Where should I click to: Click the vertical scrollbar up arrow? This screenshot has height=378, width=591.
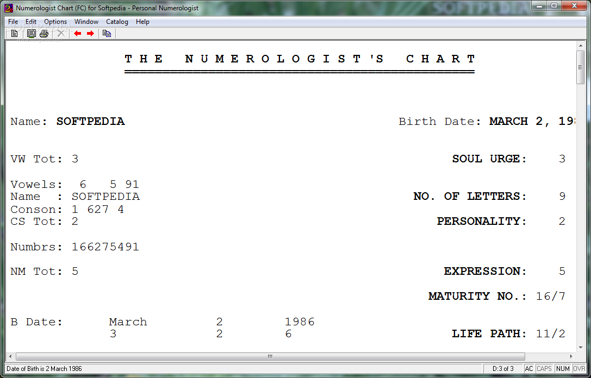[x=581, y=45]
